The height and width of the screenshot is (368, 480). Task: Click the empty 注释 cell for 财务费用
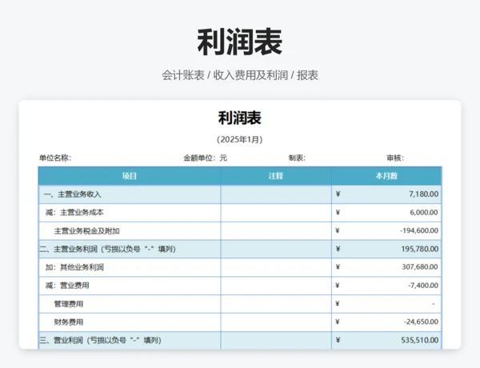tap(276, 322)
